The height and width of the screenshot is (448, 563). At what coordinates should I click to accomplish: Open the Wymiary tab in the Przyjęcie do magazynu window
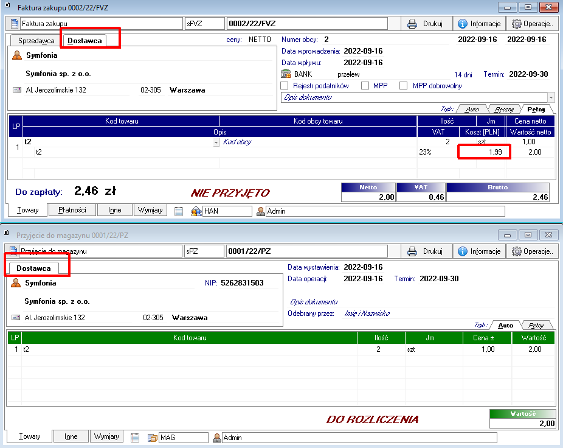(x=106, y=436)
